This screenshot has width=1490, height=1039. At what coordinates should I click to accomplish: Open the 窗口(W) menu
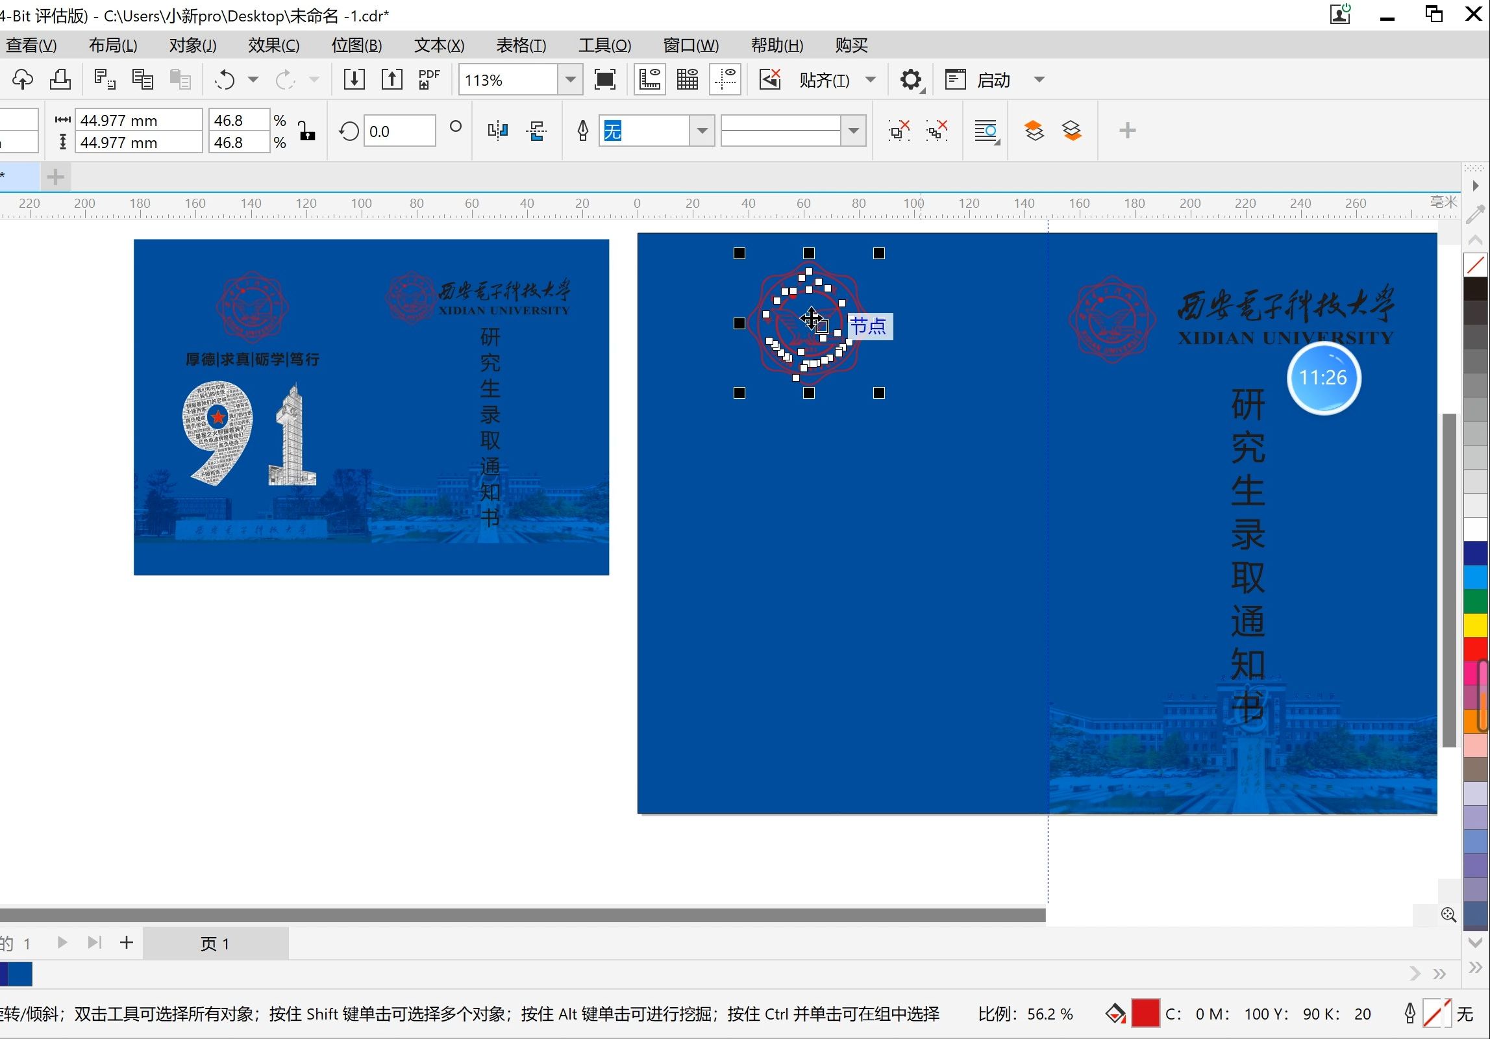coord(691,45)
